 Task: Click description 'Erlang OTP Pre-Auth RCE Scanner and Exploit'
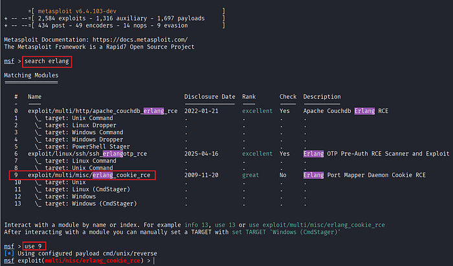376,154
